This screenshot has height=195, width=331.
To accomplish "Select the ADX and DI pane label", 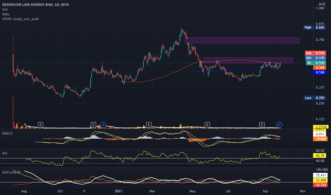I will click(x=11, y=172).
